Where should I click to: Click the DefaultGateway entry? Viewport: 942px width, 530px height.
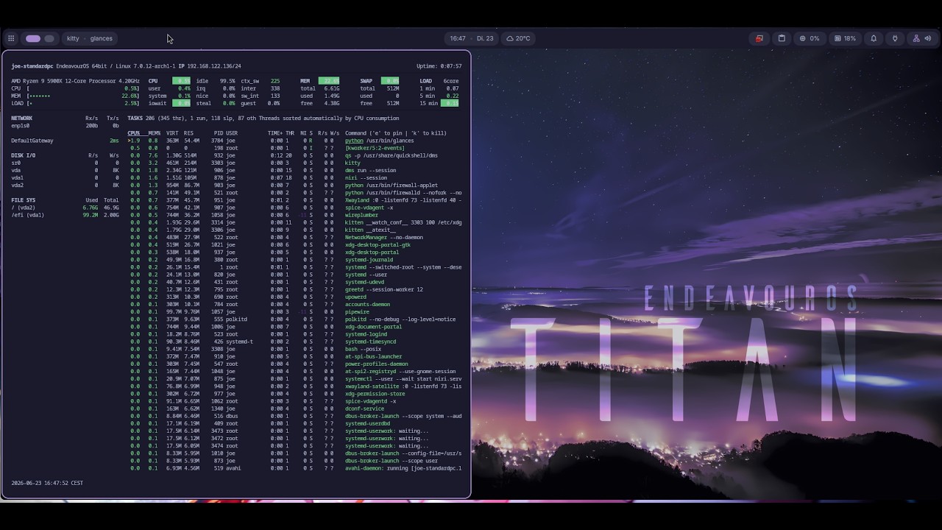(32, 141)
